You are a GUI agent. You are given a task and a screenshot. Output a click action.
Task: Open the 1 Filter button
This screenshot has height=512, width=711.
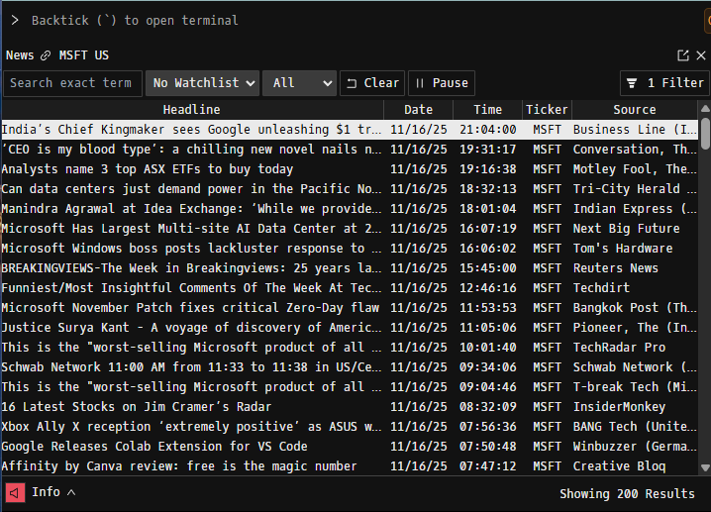[664, 83]
